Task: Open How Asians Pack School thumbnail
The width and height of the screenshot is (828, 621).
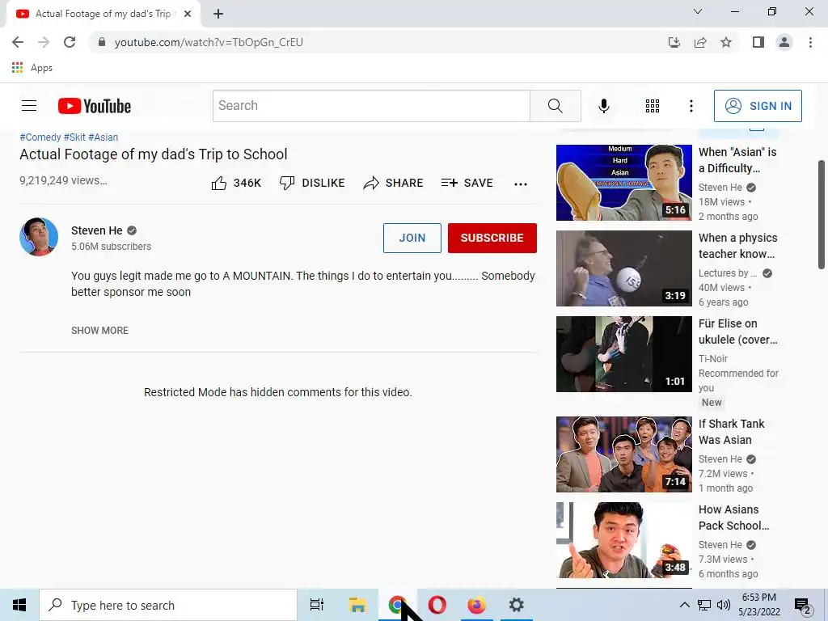Action: [623, 539]
